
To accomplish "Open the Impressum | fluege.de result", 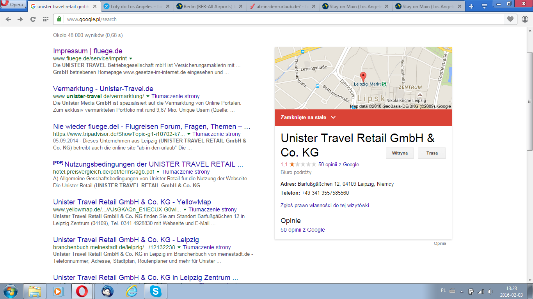I will [88, 51].
